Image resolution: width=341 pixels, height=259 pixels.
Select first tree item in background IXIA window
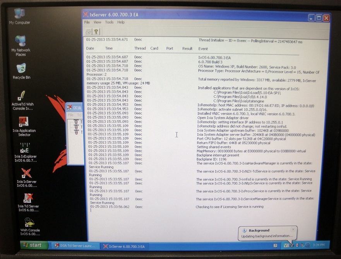click(78, 122)
